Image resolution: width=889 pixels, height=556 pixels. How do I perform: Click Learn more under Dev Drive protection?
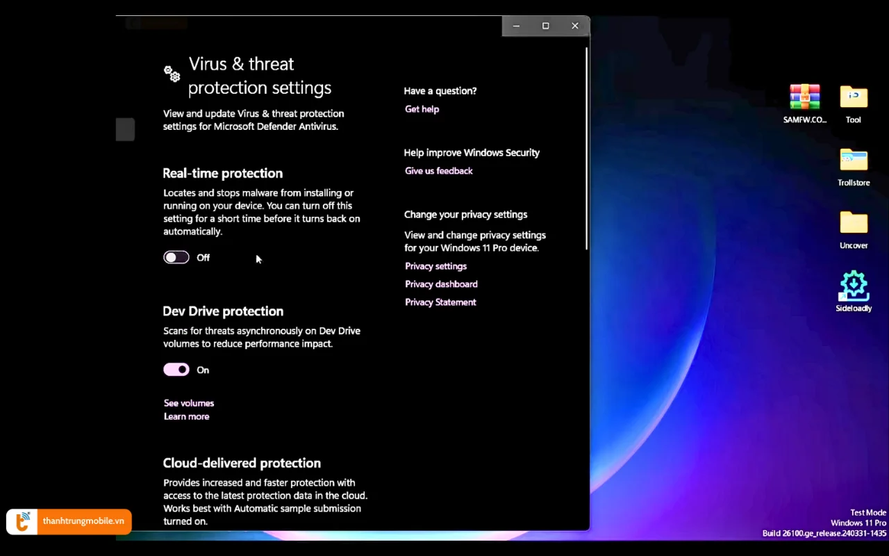186,416
